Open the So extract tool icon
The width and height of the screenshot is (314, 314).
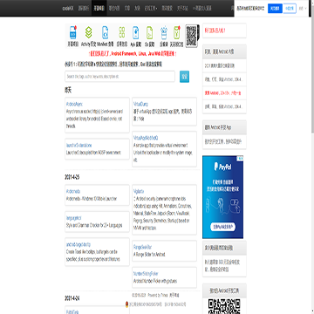click(x=149, y=32)
